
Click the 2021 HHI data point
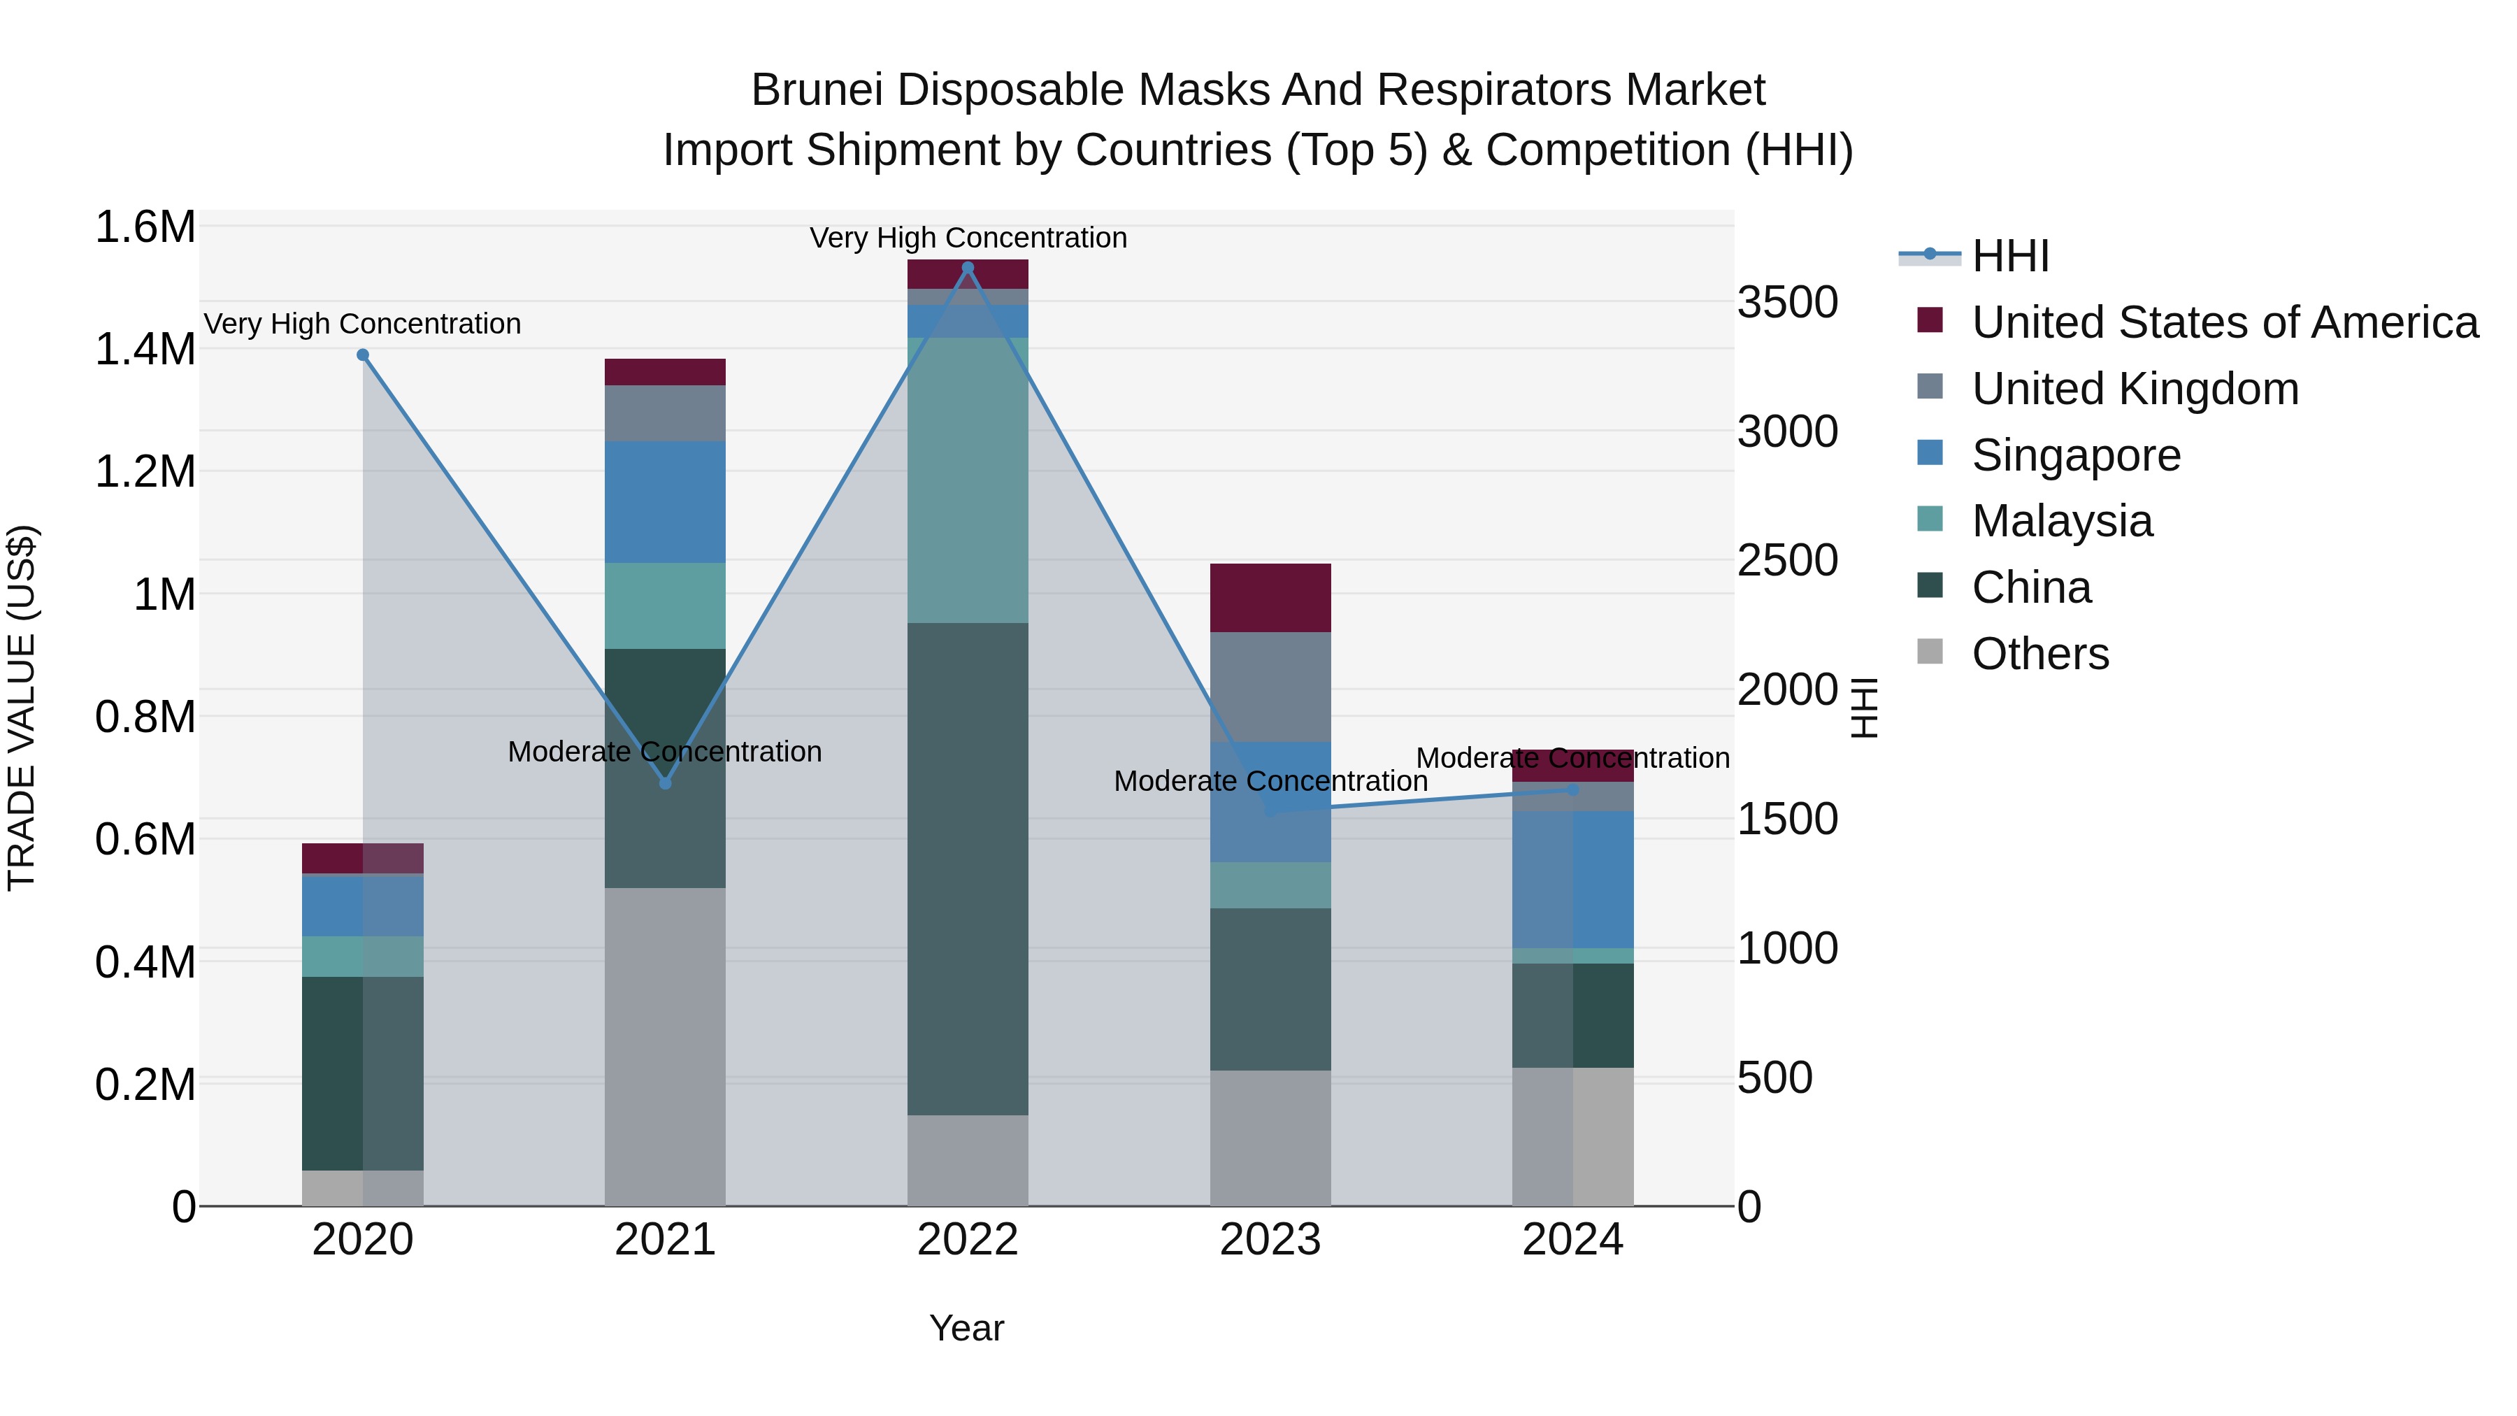(x=666, y=782)
